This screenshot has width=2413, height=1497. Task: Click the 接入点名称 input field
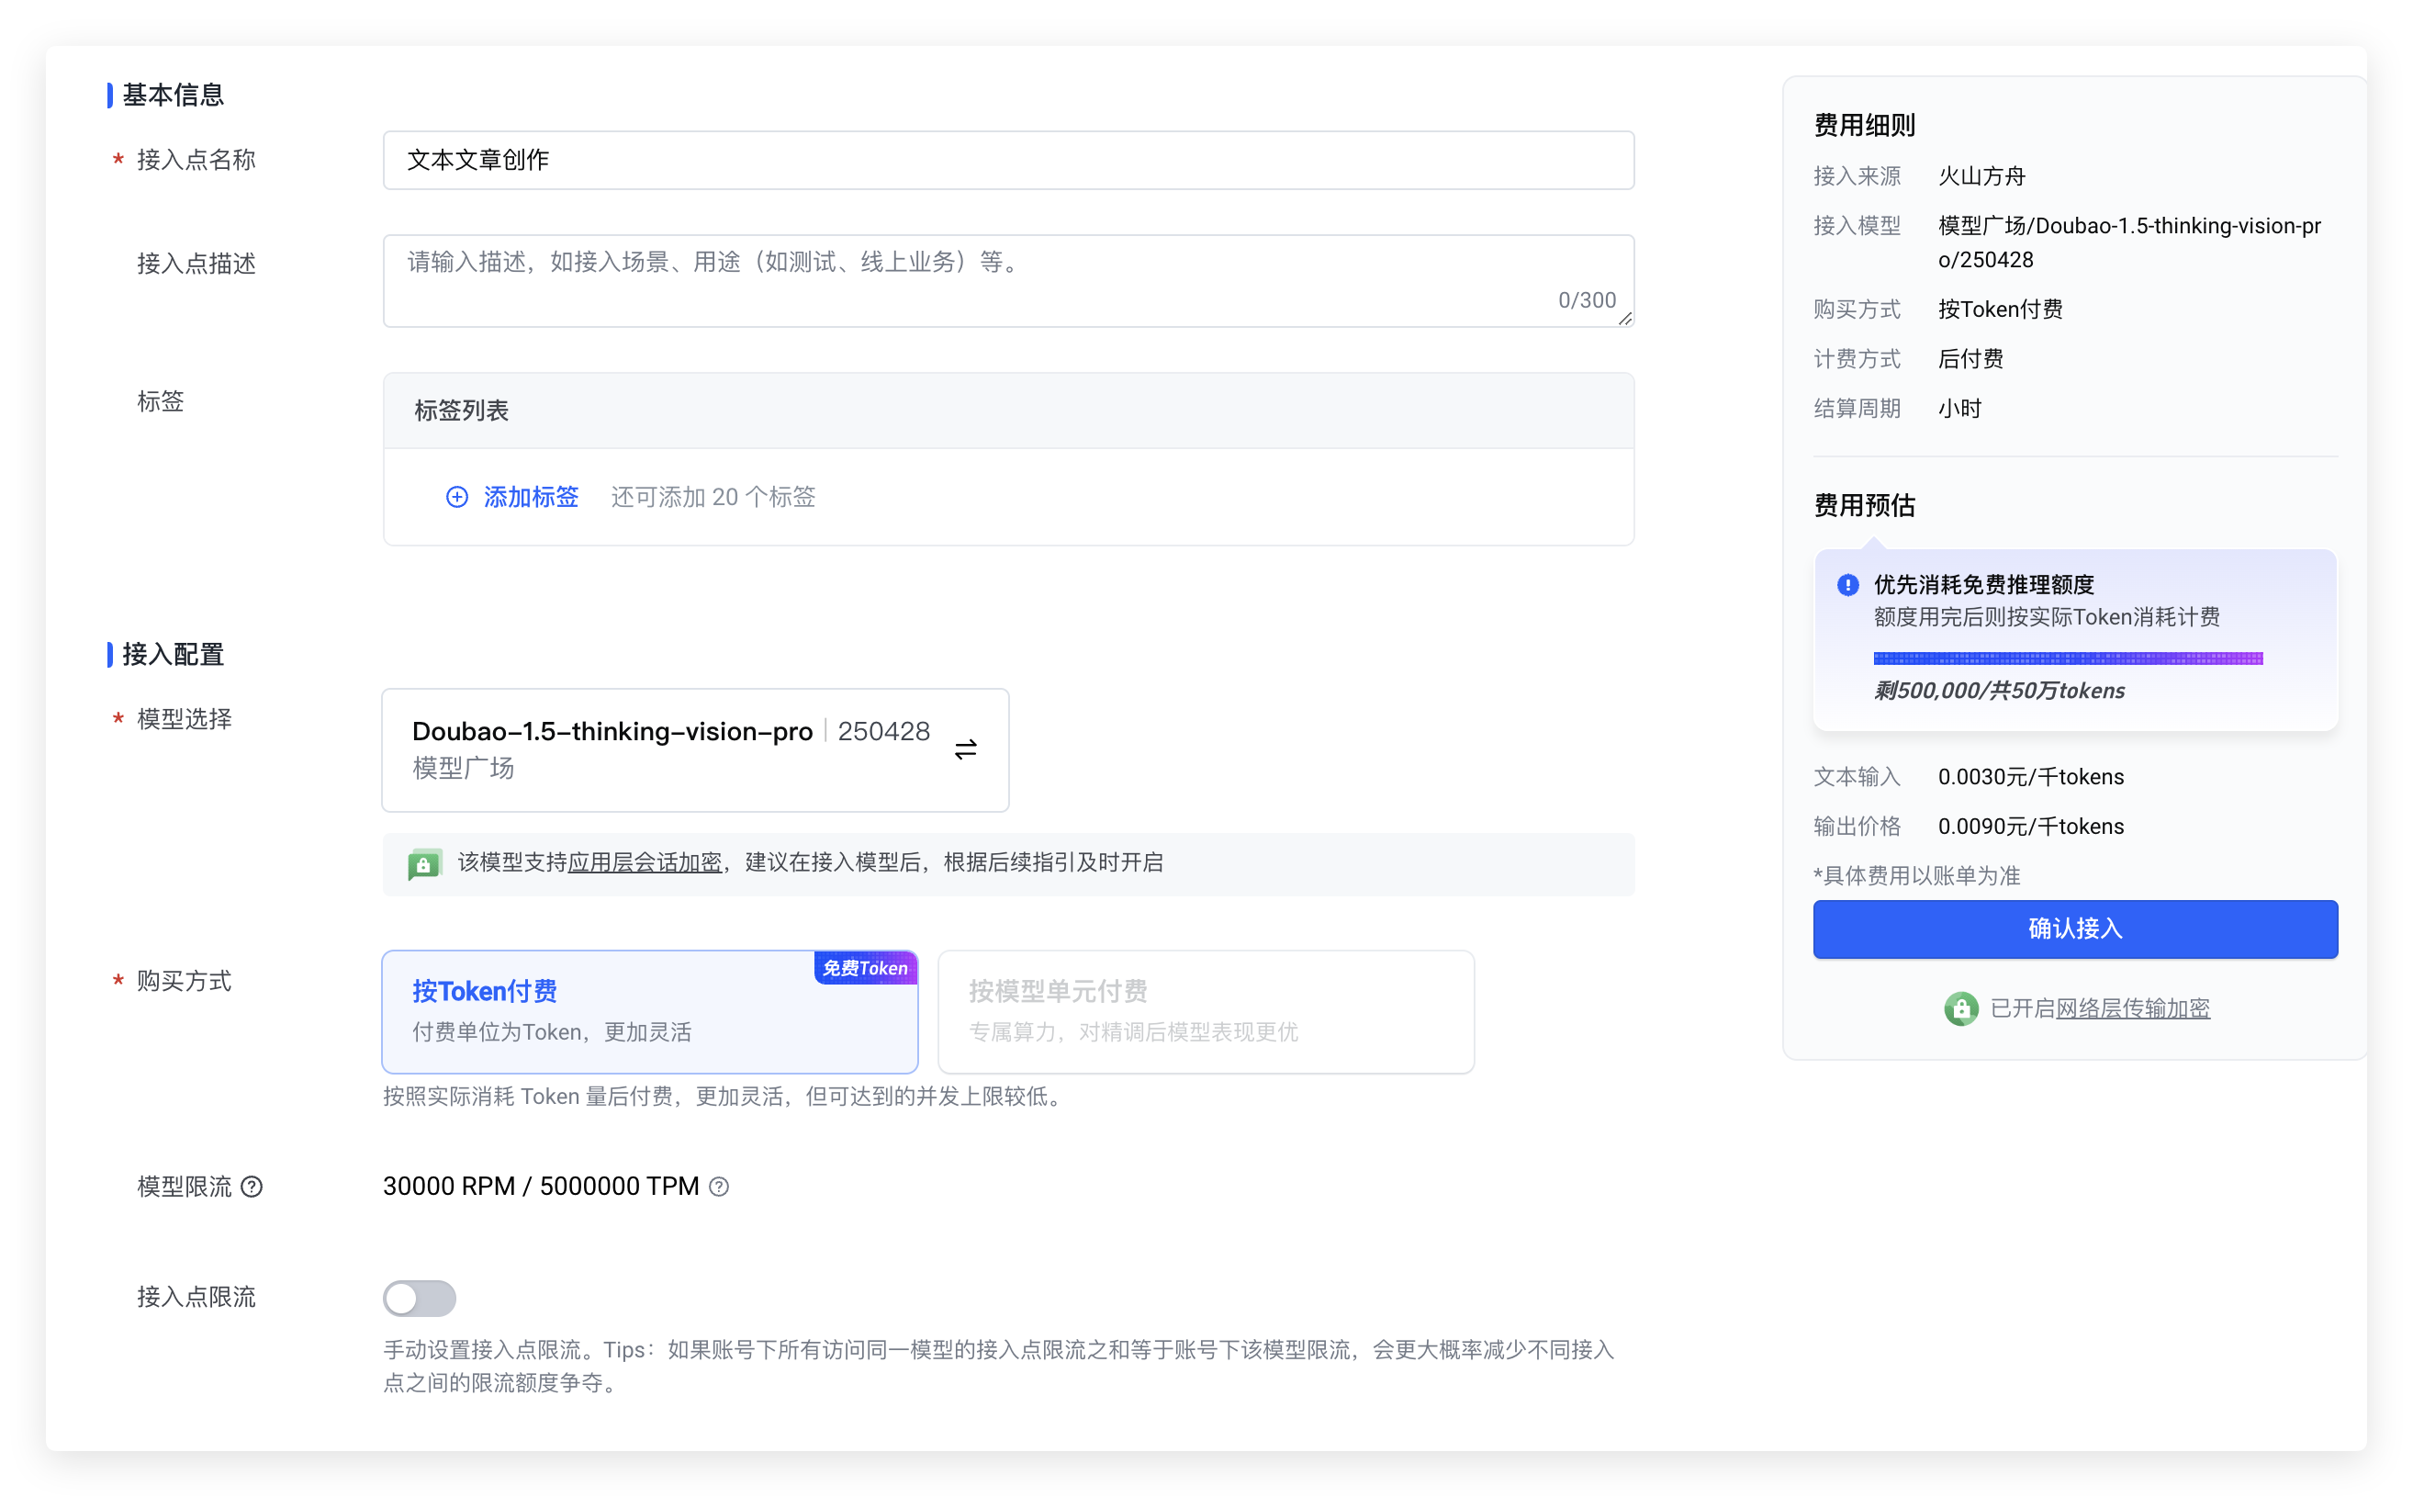1007,160
